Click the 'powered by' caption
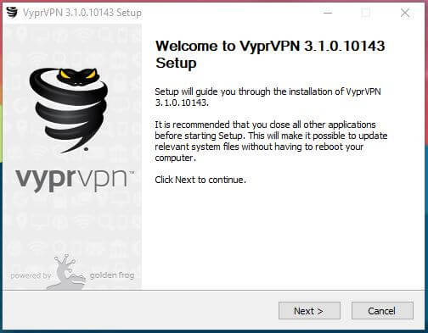This screenshot has width=428, height=333. 31,275
